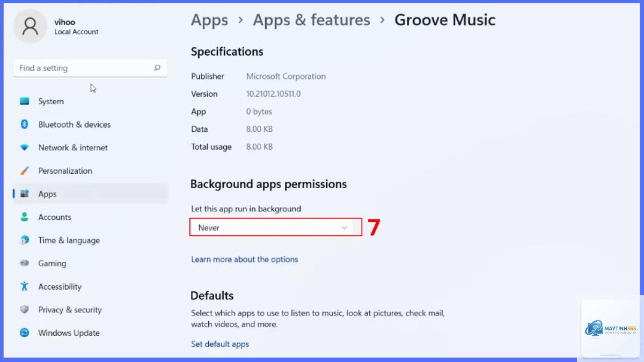Open Time & language settings
The image size is (644, 362).
[x=90, y=240]
